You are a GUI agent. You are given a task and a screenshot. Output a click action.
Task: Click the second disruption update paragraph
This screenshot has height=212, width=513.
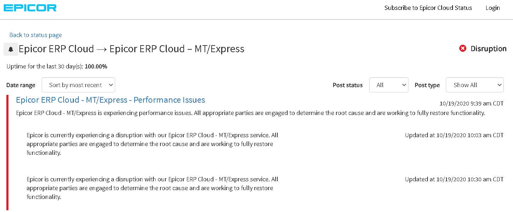[x=152, y=188]
